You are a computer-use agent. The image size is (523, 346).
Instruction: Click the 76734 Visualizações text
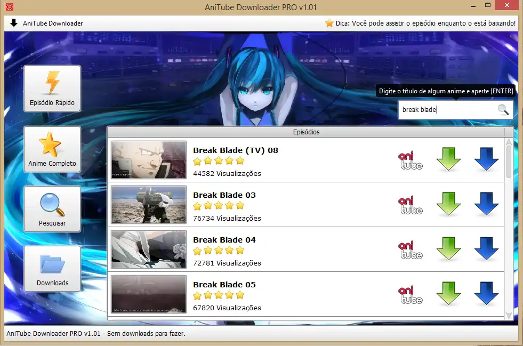[227, 218]
